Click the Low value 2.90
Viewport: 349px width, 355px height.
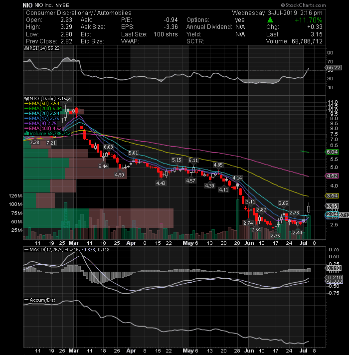66,34
